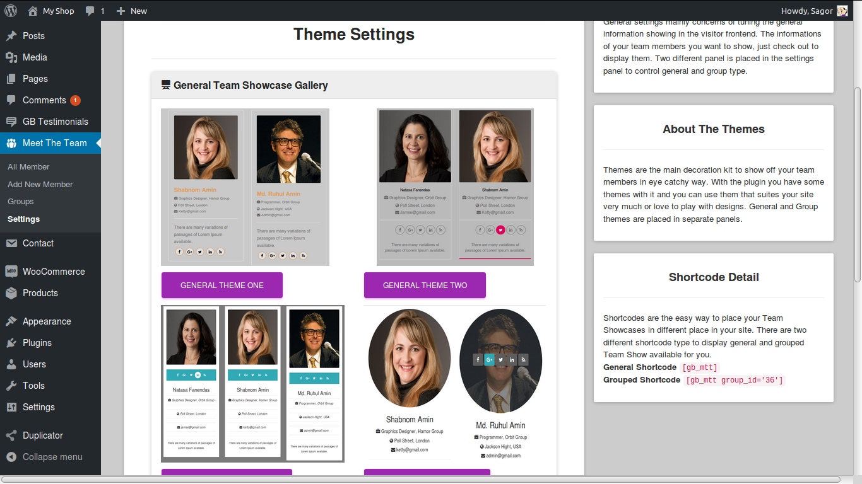Click the WordPress logo icon
Image resolution: width=862 pixels, height=484 pixels.
(x=11, y=11)
